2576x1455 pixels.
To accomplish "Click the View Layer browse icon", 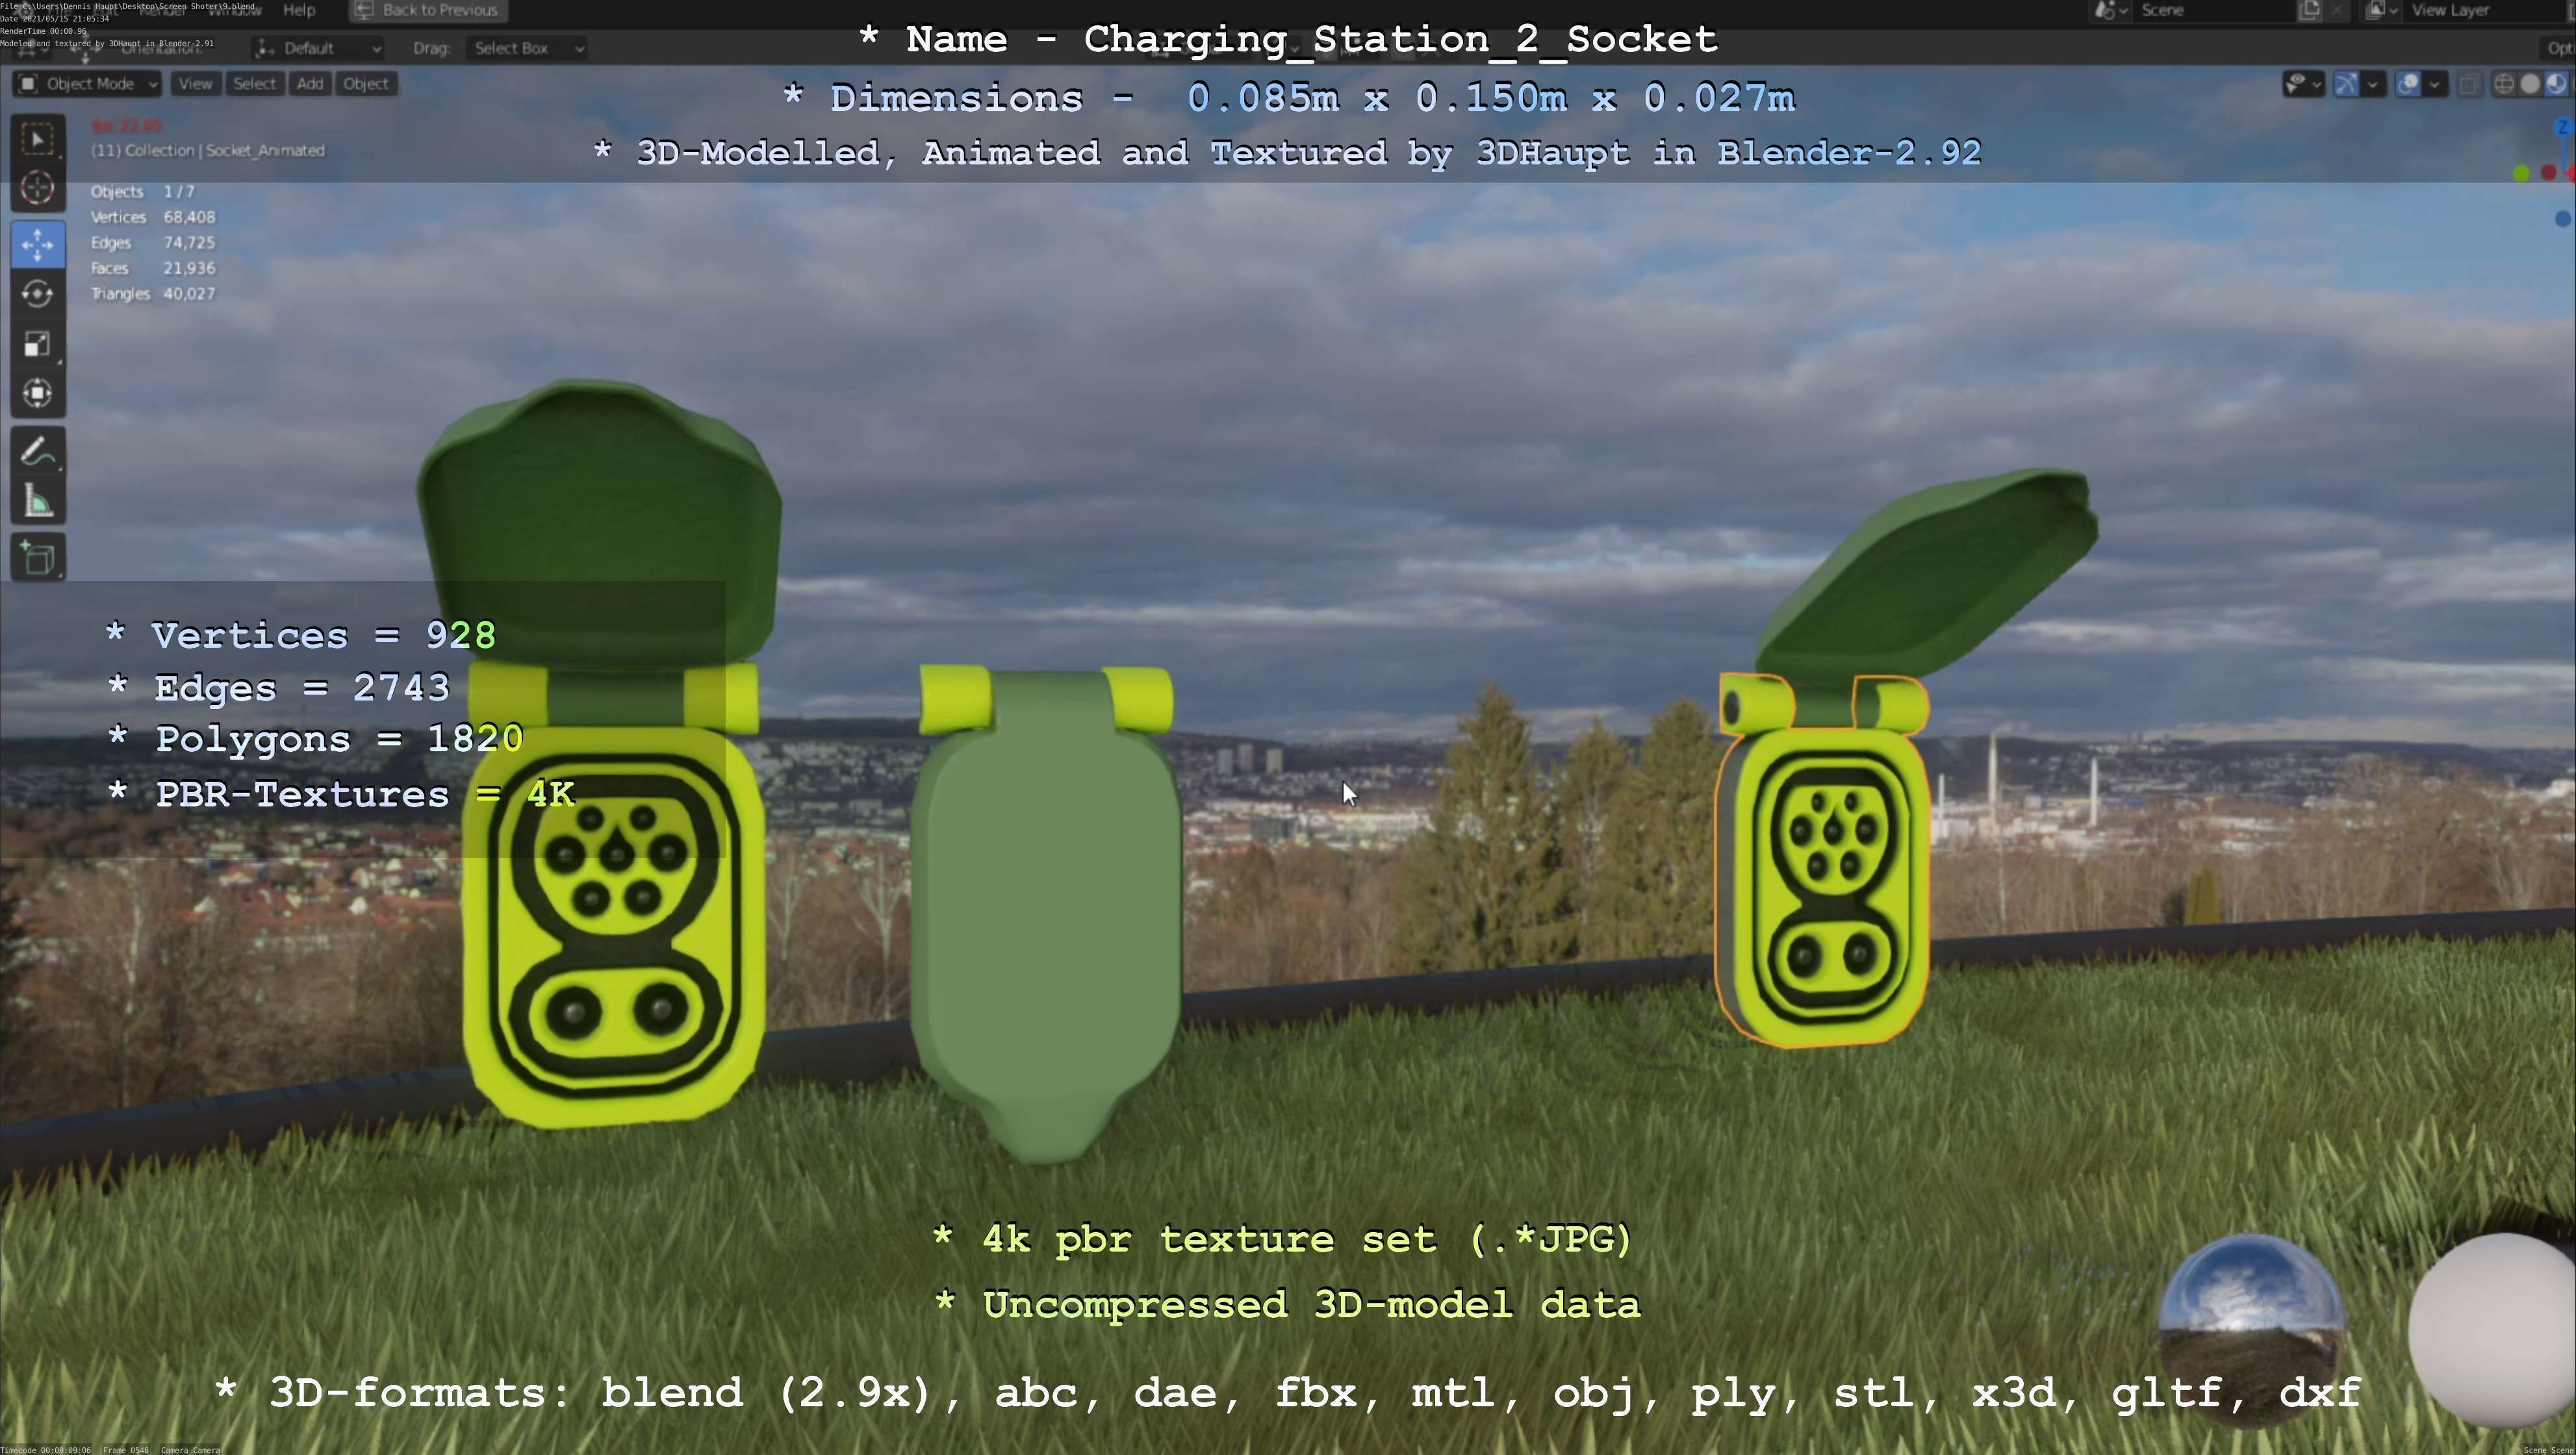I will (x=2381, y=10).
